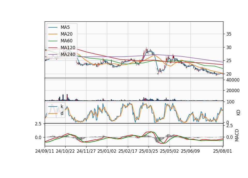The image size is (248, 178).
Task: Click the k legend label in KD panel
Action: coord(62,107)
